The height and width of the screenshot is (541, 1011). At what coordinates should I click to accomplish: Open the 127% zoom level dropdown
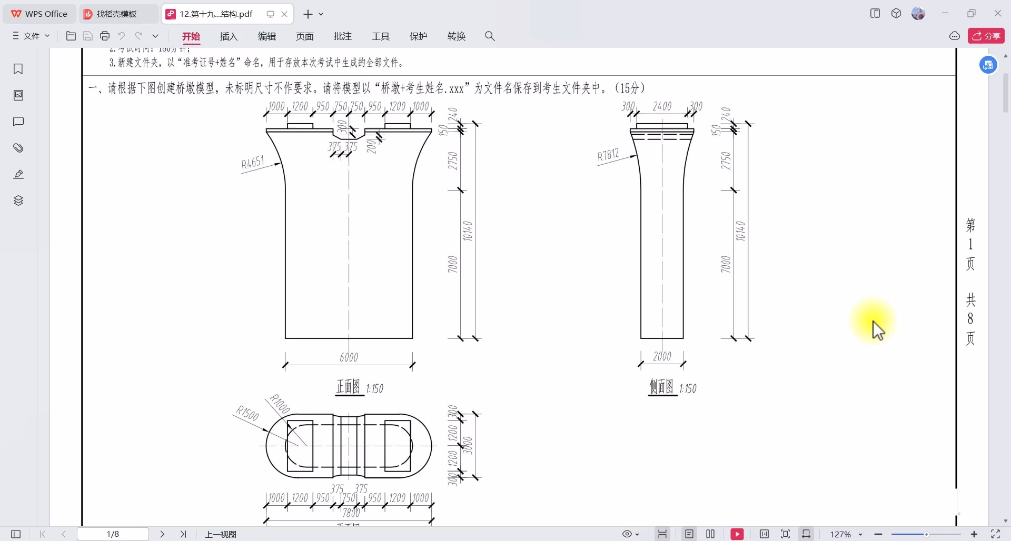click(846, 534)
